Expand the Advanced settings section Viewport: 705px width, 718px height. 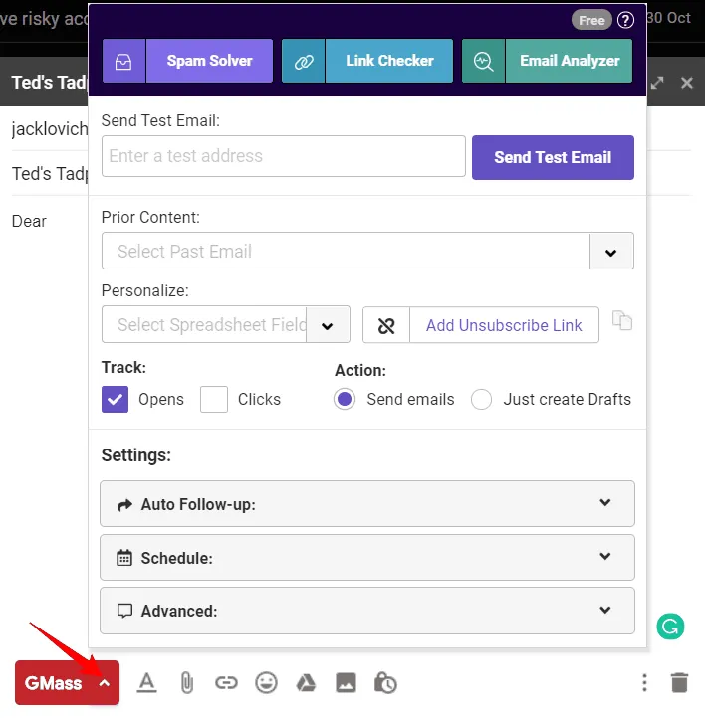[367, 611]
